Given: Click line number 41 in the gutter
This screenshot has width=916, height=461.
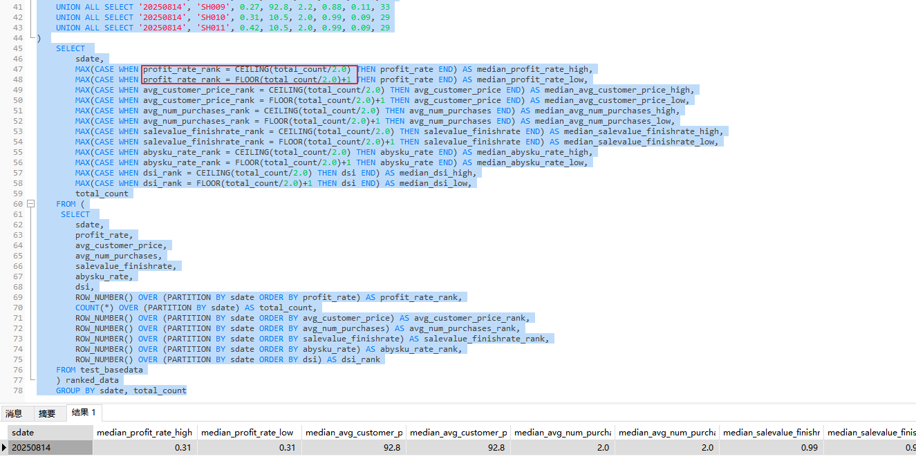Looking at the screenshot, I should point(17,7).
